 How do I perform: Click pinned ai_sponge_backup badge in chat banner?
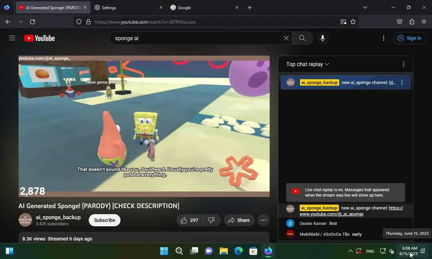coord(319,82)
